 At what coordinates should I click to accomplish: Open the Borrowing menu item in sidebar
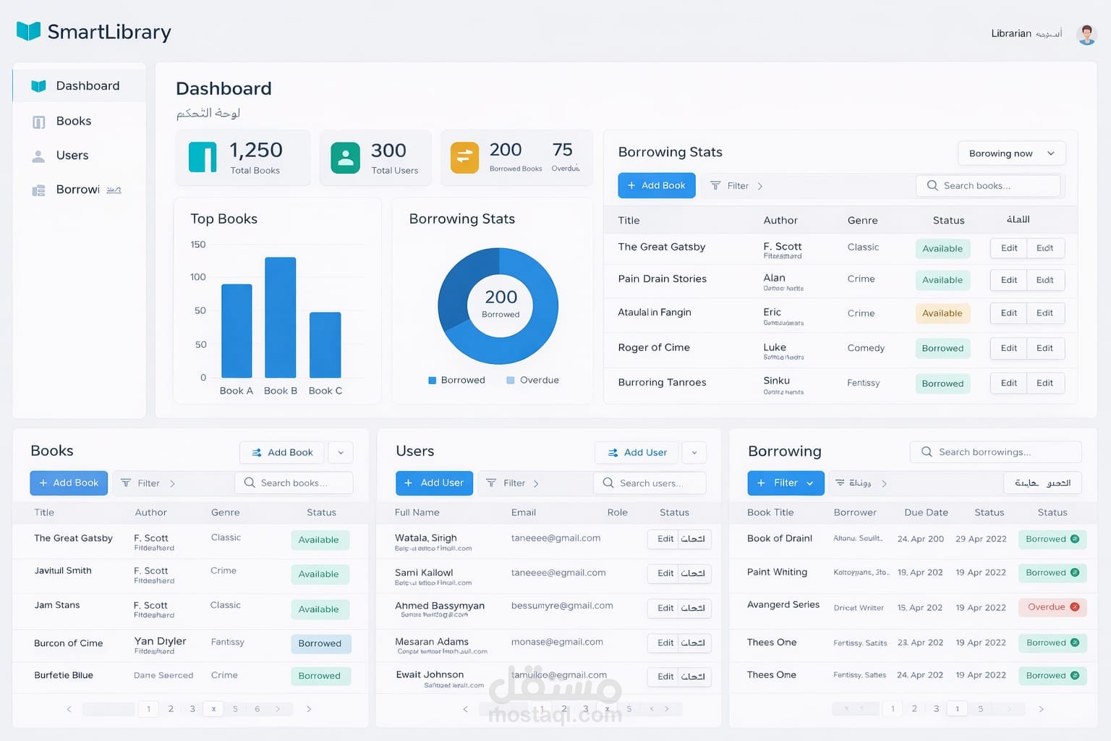[80, 190]
